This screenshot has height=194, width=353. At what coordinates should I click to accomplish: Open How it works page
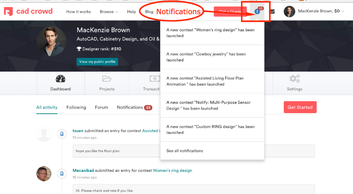pos(79,12)
